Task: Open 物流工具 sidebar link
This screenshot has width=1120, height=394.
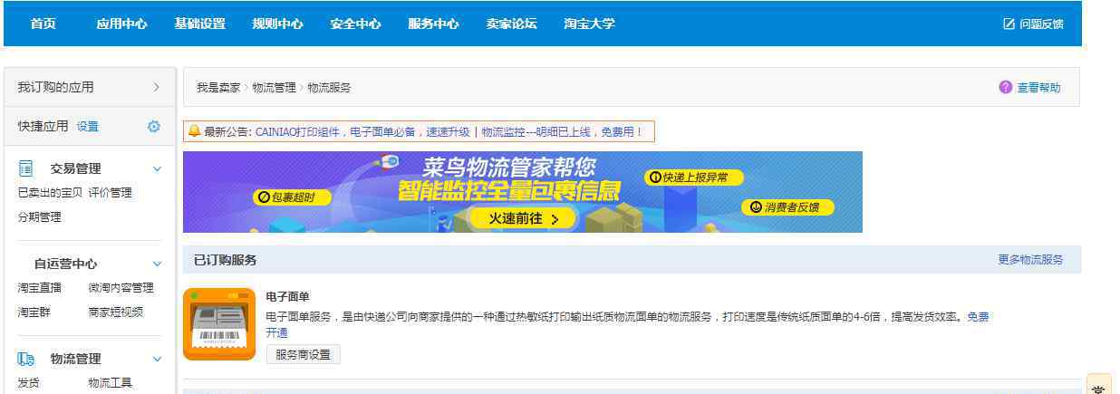Action: tap(110, 383)
